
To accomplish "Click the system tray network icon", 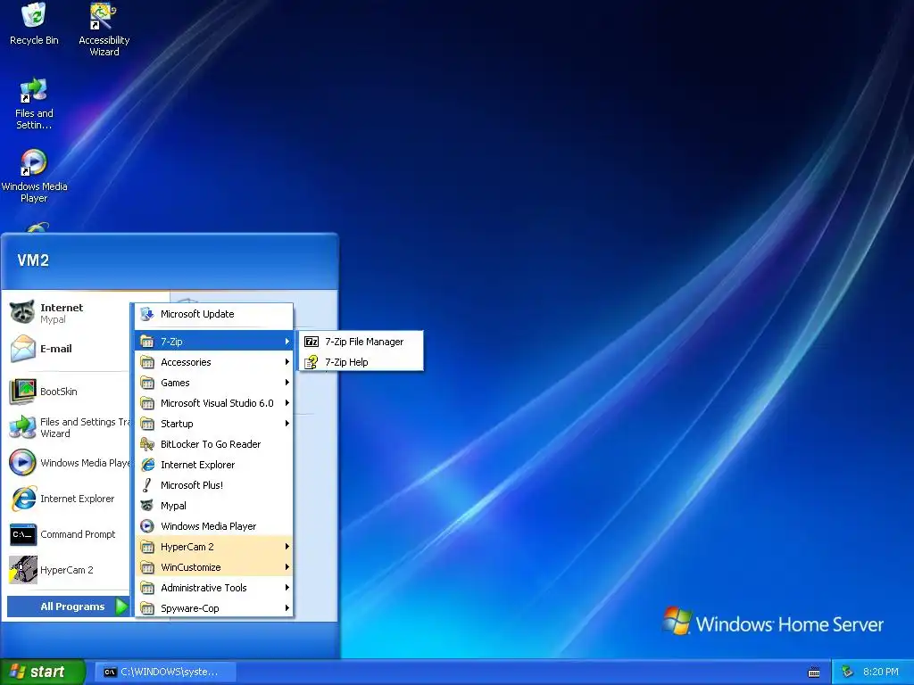I will 848,672.
